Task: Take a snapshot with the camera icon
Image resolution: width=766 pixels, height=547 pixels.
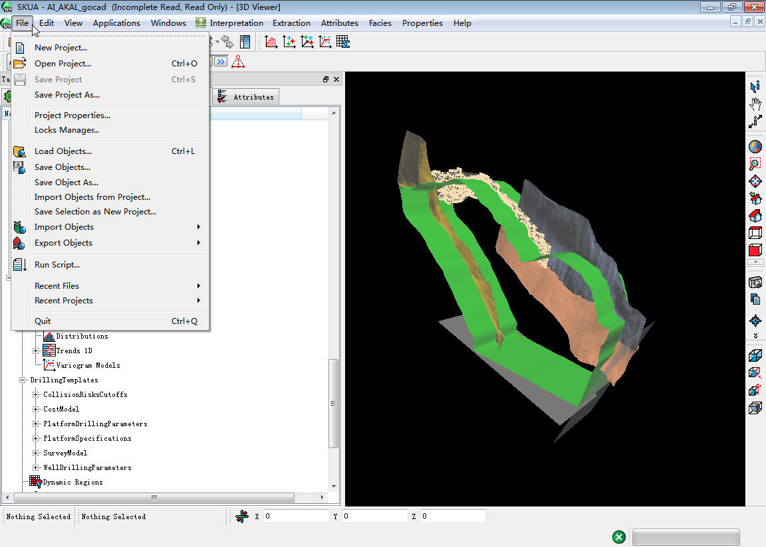Action: (755, 282)
